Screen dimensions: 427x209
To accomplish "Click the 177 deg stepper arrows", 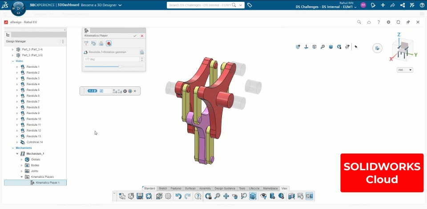I will (x=141, y=59).
